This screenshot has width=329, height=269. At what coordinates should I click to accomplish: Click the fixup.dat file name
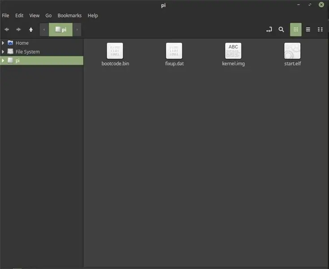coord(174,64)
